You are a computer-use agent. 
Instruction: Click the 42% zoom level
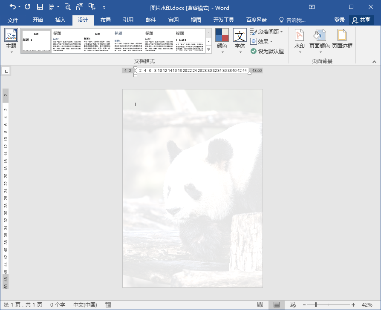(x=367, y=304)
